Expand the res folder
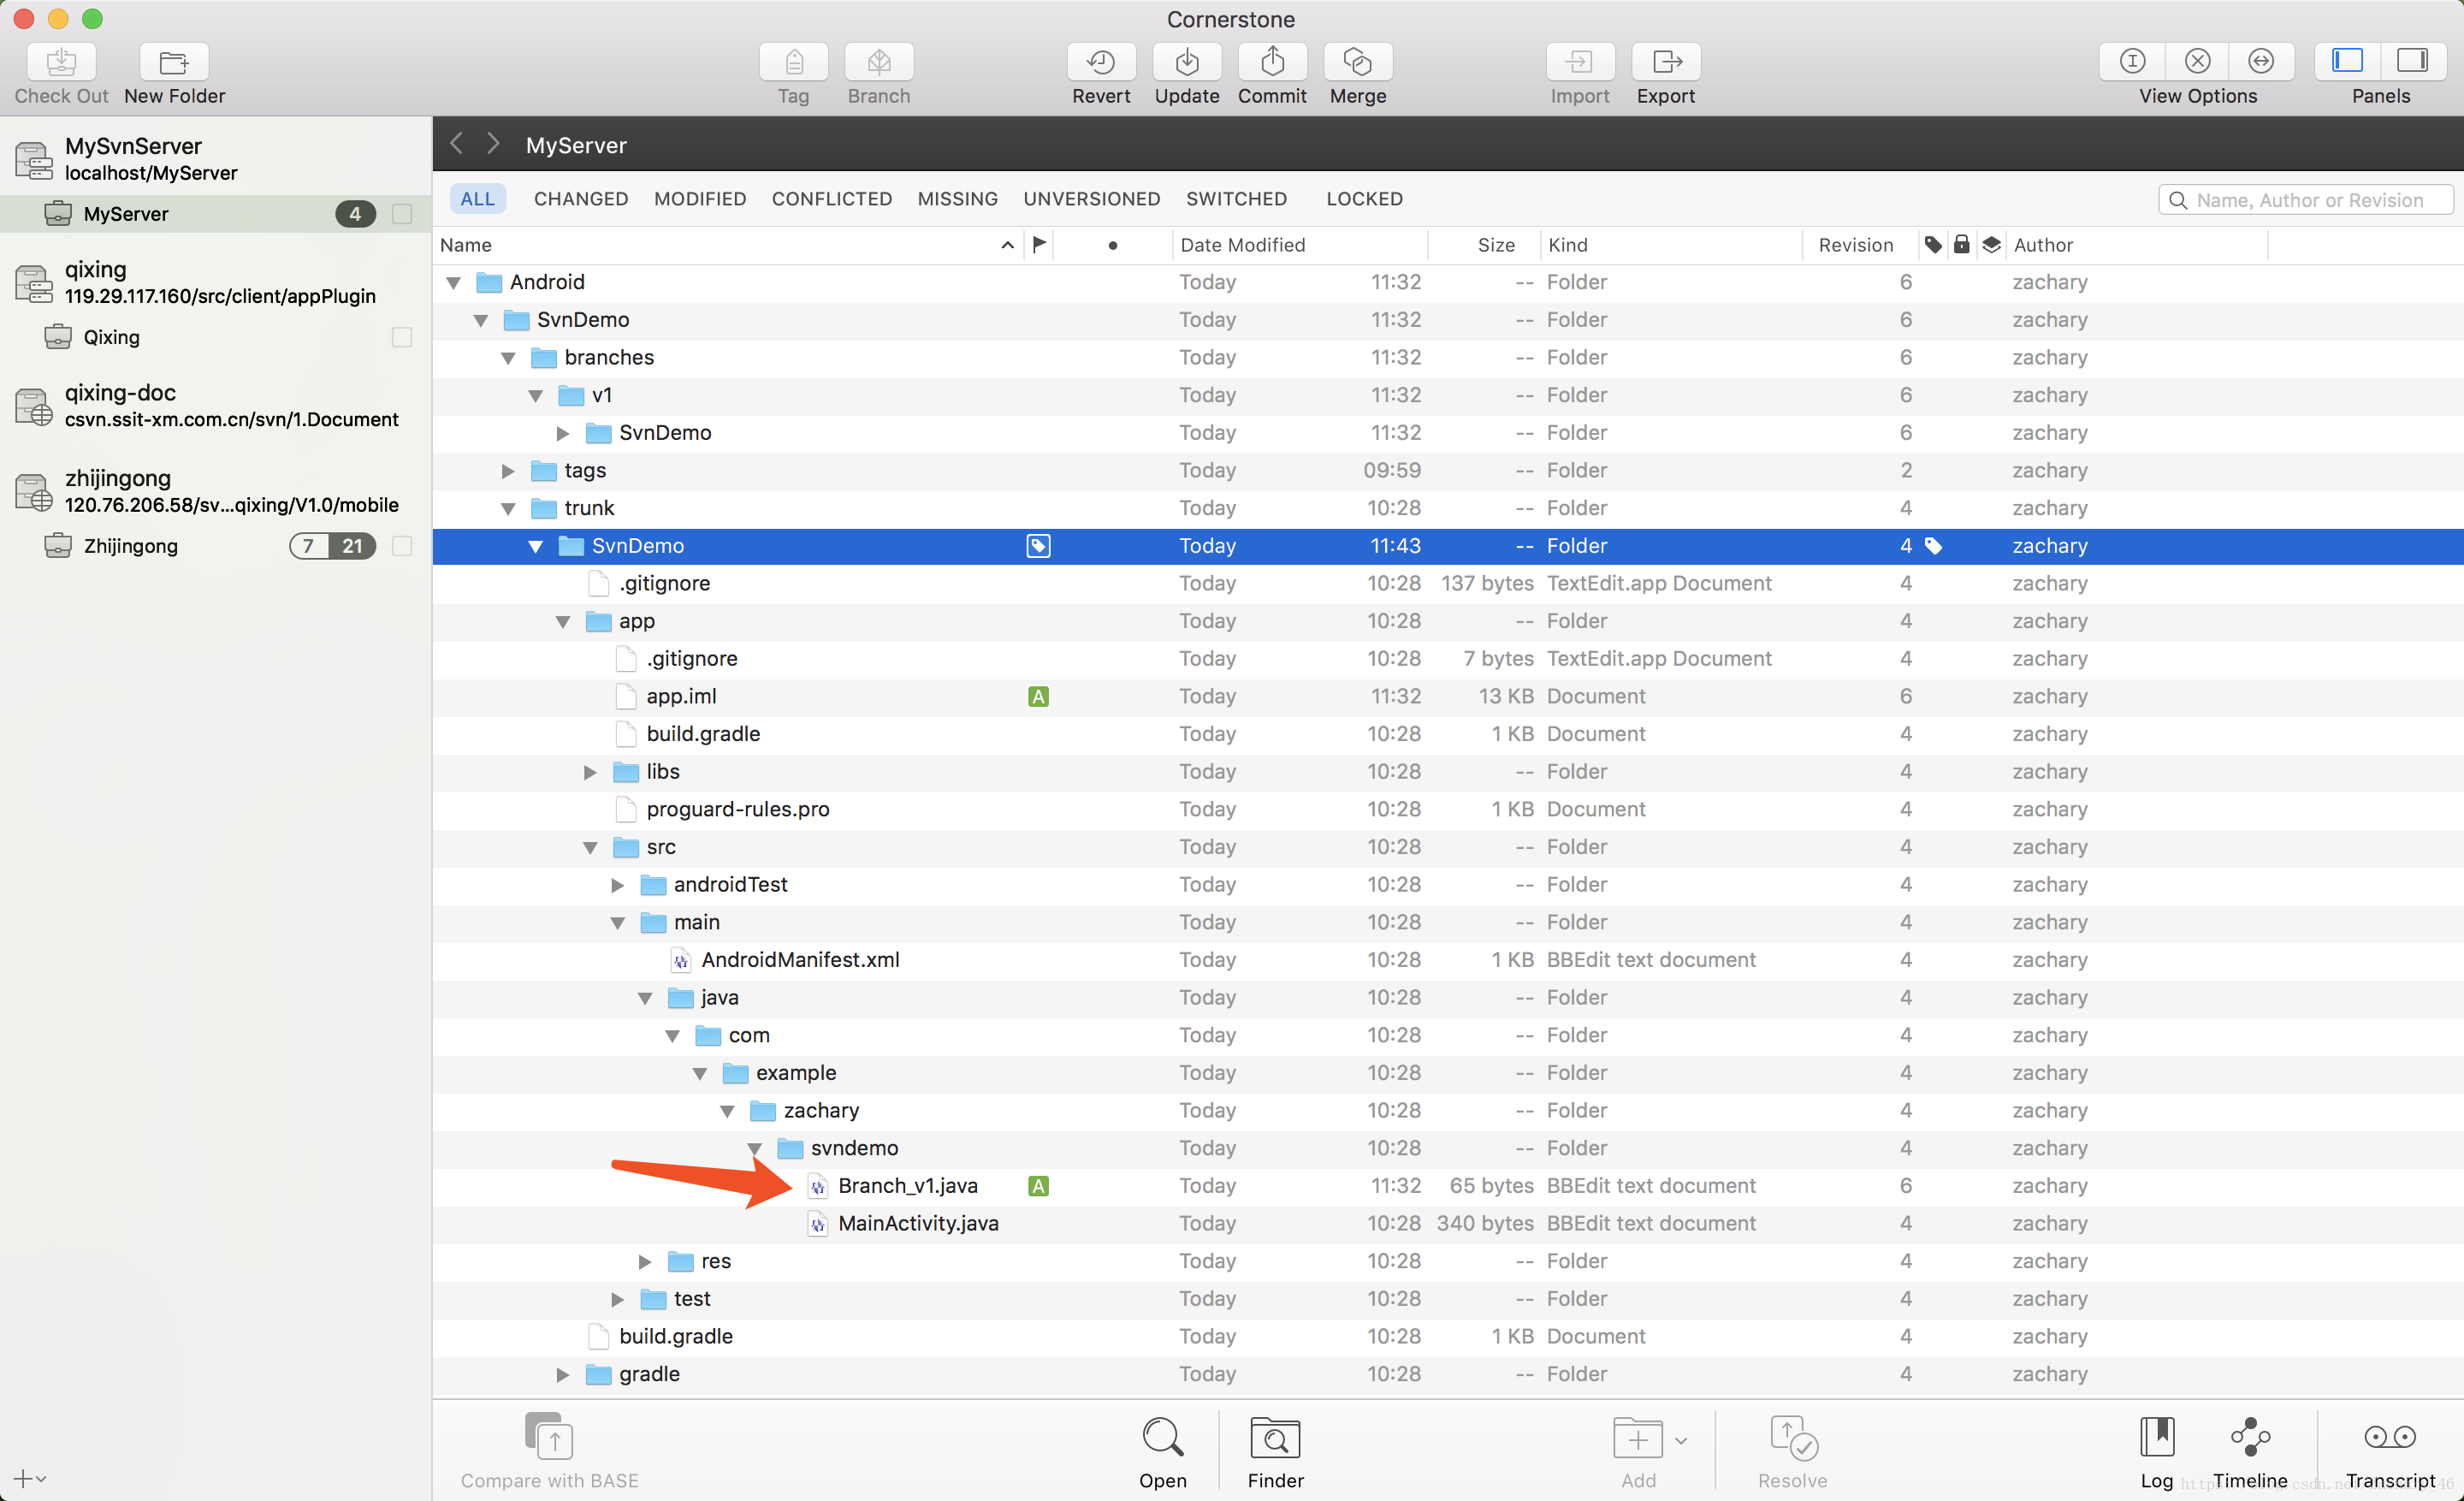This screenshot has height=1501, width=2464. [x=645, y=1262]
